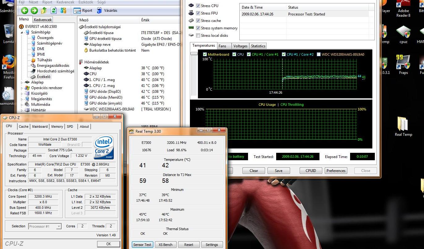
Task: Open the CPU-Z Processor #1 selection dropdown
Action: (45, 226)
